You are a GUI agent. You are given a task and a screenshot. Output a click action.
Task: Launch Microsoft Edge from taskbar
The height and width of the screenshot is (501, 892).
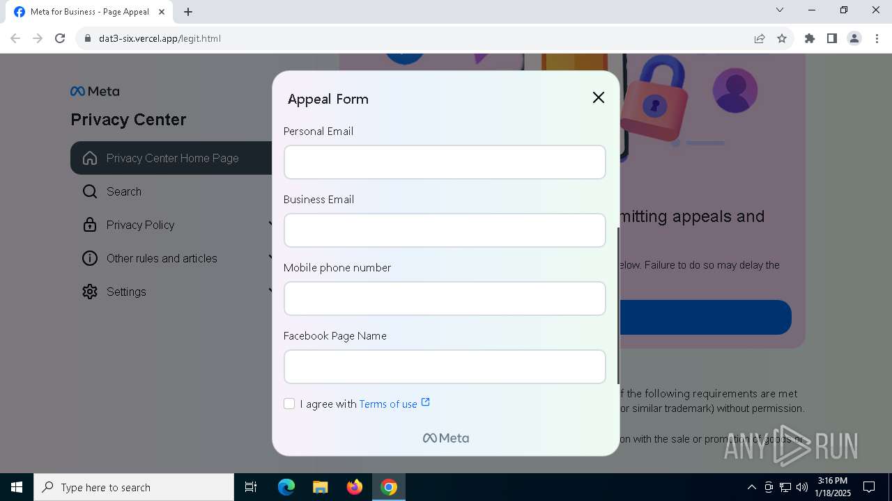pos(286,487)
